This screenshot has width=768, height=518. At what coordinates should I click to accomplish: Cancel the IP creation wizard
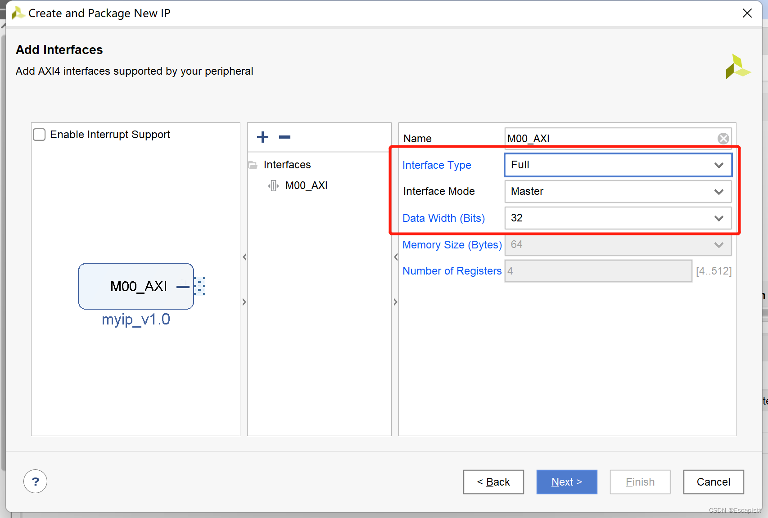pos(714,482)
